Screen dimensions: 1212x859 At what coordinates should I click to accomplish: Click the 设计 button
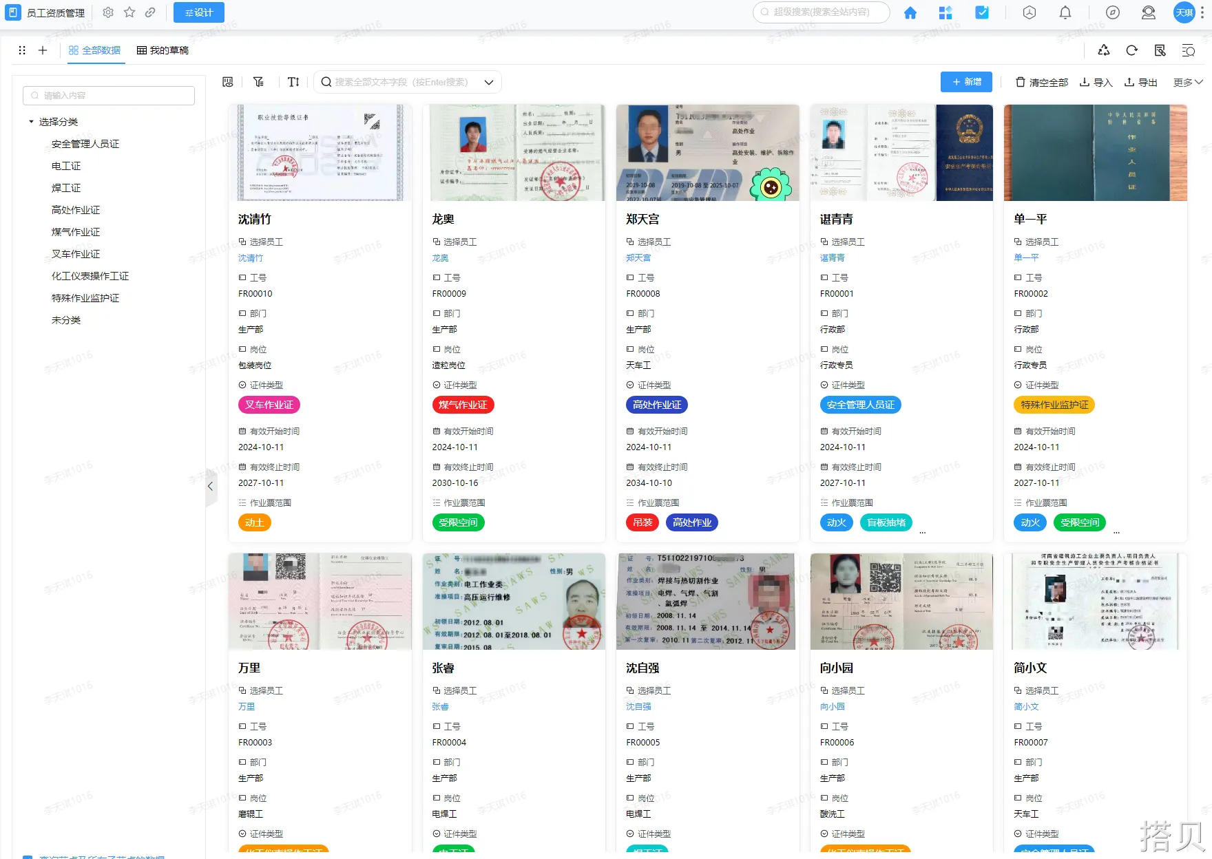click(199, 12)
